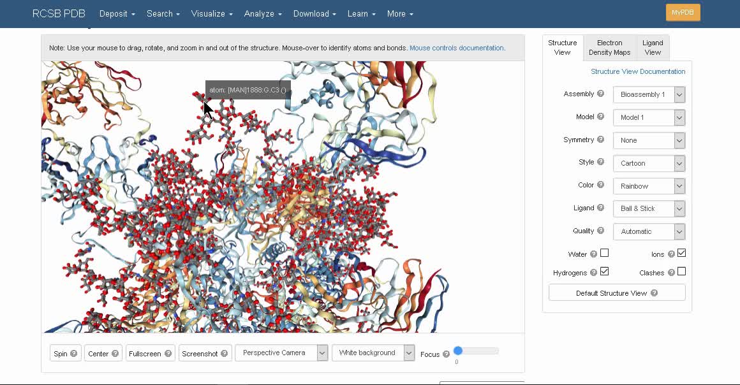Image resolution: width=740 pixels, height=385 pixels.
Task: Enable the Water checkbox
Action: tap(604, 253)
